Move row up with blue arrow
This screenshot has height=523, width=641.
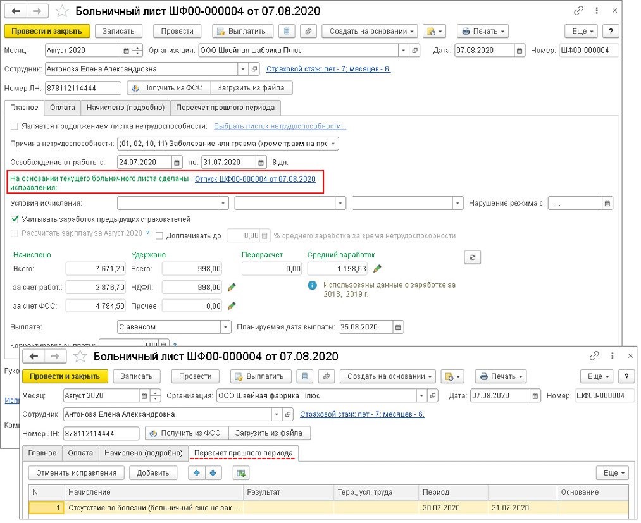click(196, 472)
